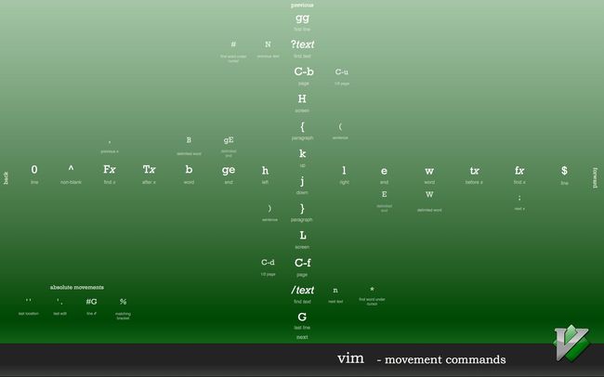604x377 pixels.
Task: Click the rotated "back" label
Action: click(x=6, y=178)
